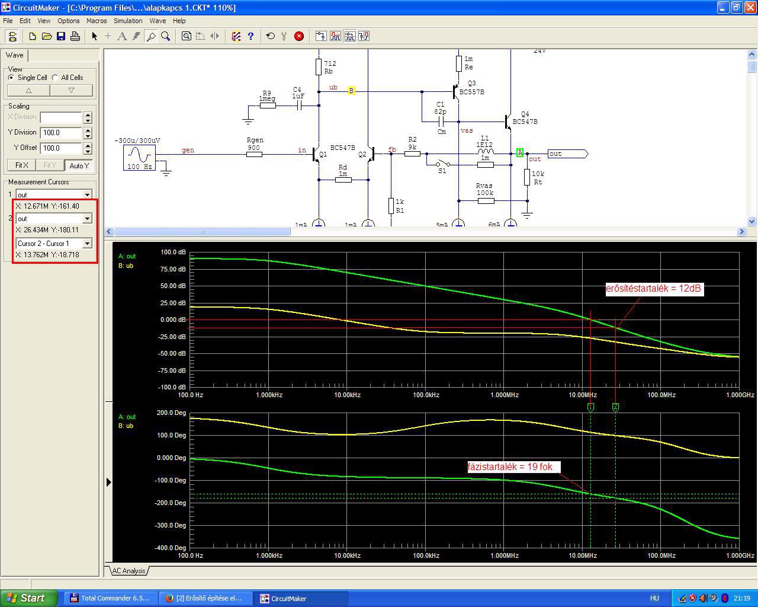Expand the Cursor 2 - Cursor 1 dropdown
758x607 pixels.
[x=87, y=244]
